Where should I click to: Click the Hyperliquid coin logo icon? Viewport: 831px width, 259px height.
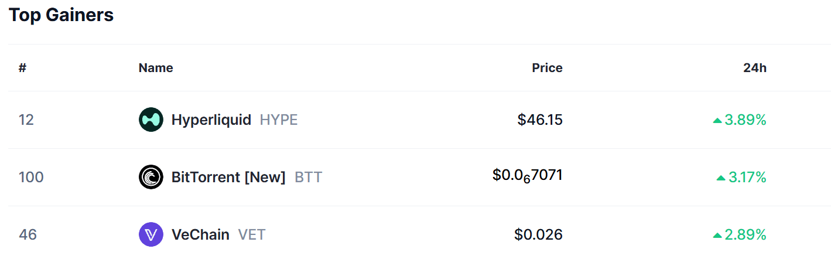click(151, 120)
